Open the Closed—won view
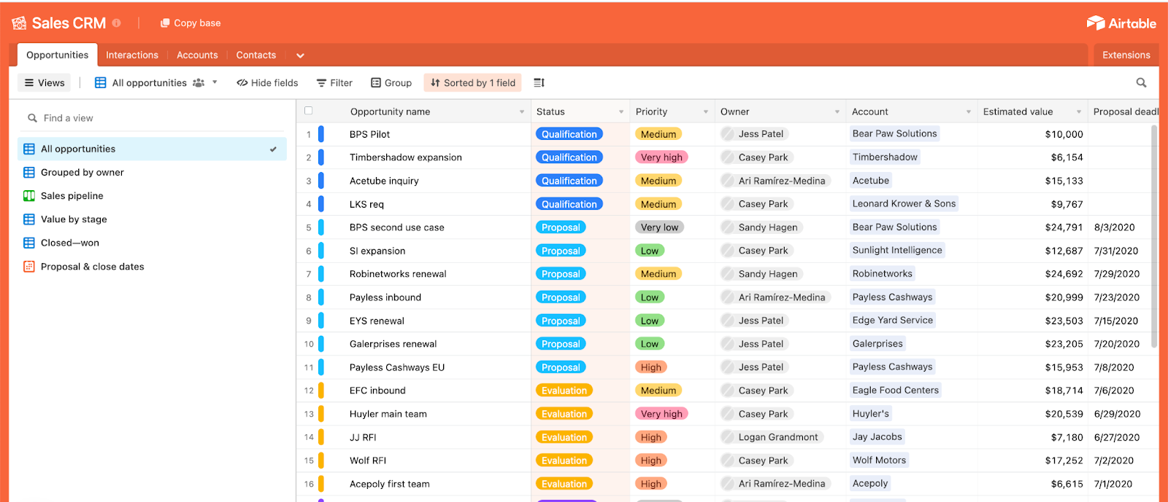Image resolution: width=1168 pixels, height=502 pixels. (152, 243)
